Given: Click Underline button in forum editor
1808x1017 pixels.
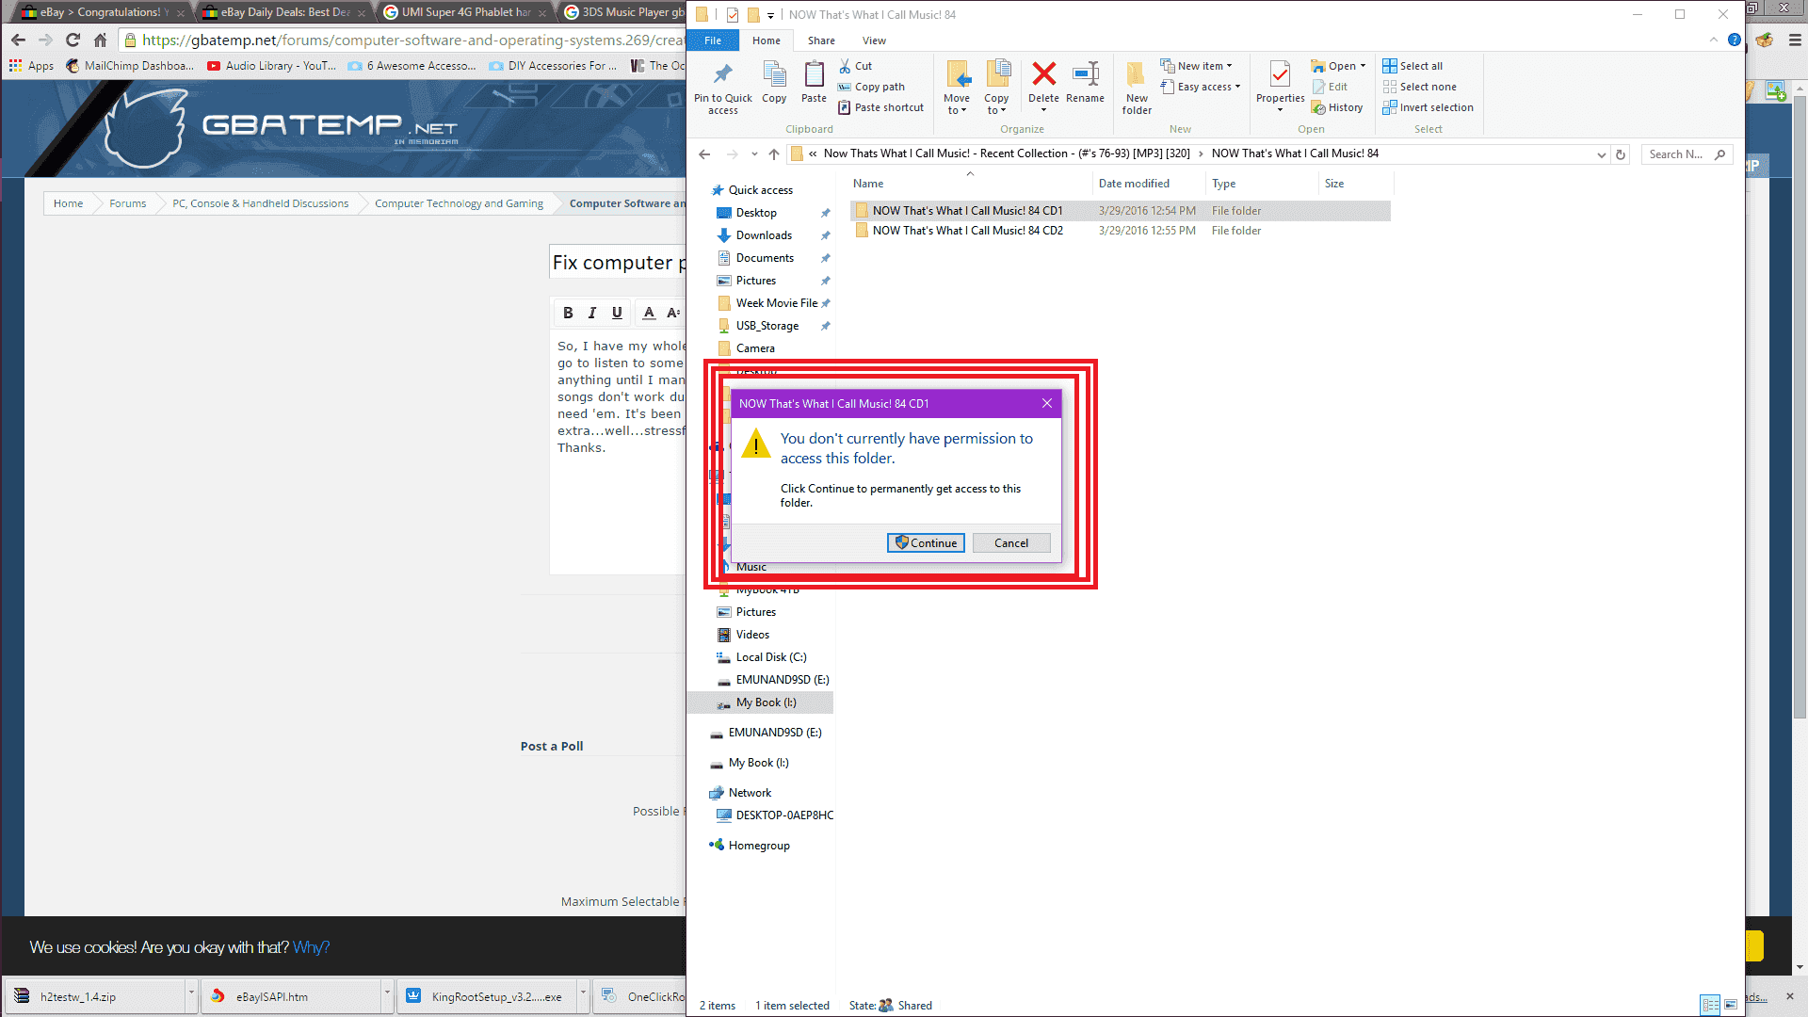Looking at the screenshot, I should click(617, 313).
